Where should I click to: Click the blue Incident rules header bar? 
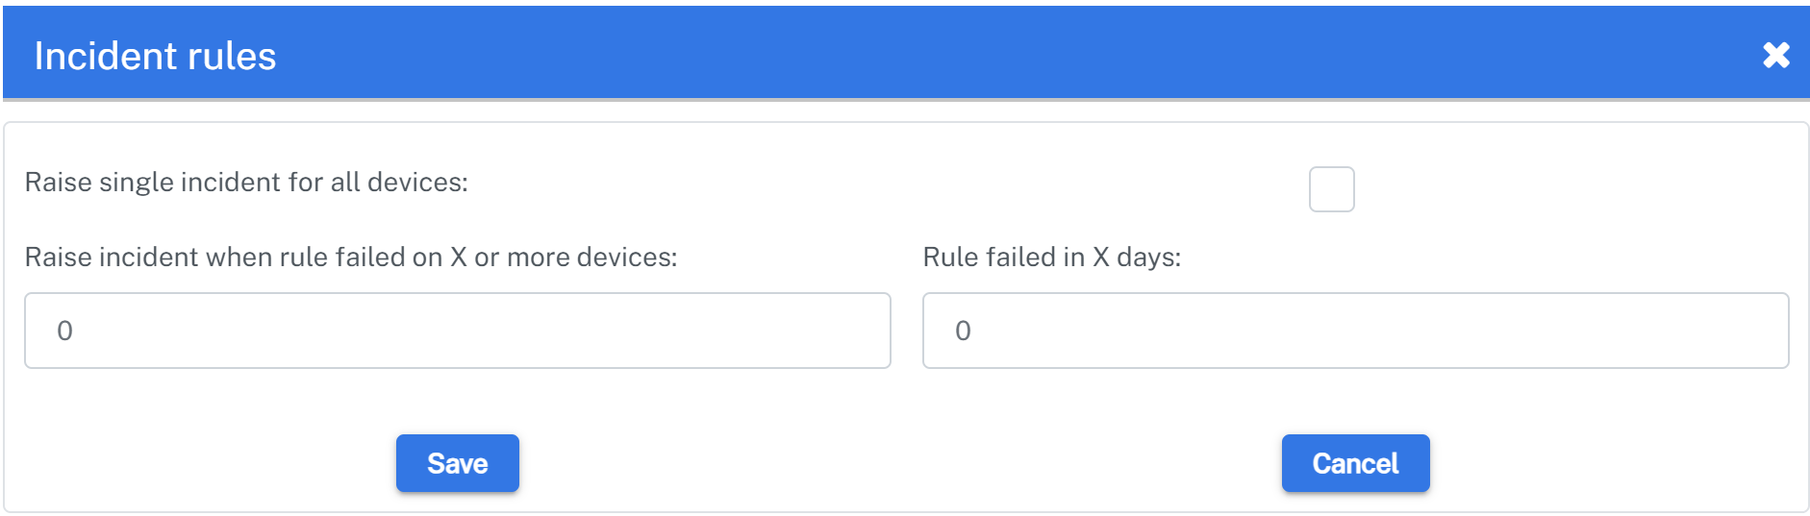coord(904,54)
